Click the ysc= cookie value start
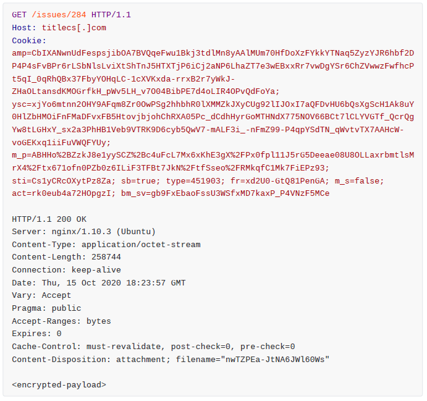Screen dimensions: 427x401 [22, 104]
